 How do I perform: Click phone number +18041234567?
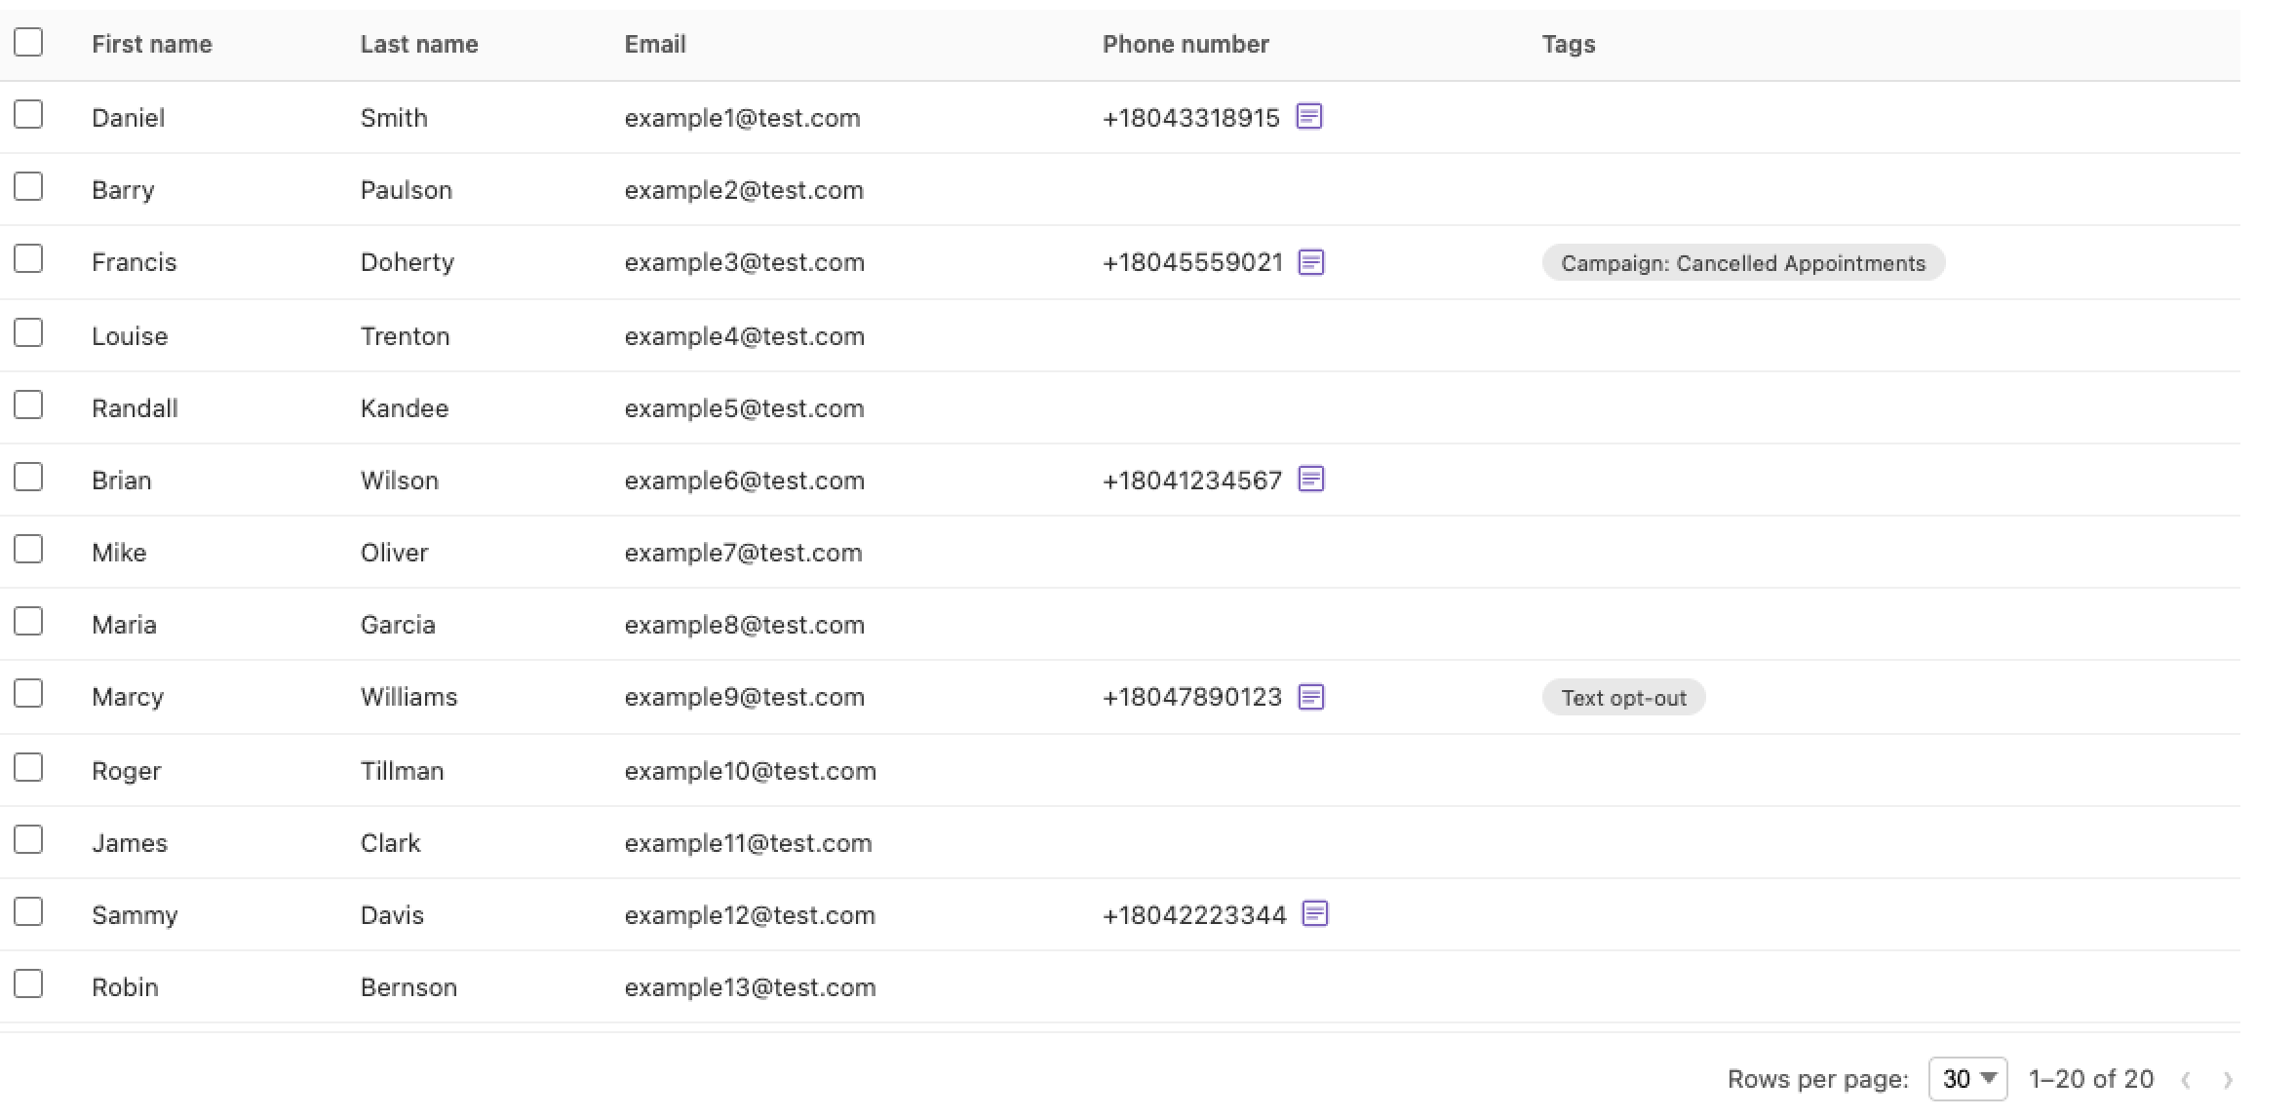1191,481
